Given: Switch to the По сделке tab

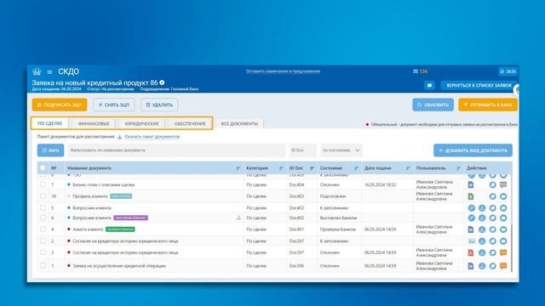Looking at the screenshot, I should click(50, 123).
